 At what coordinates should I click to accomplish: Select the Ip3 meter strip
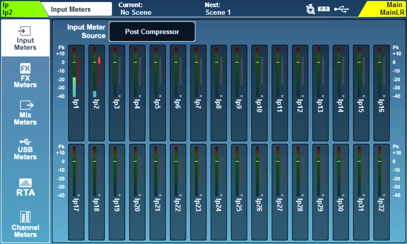click(117, 93)
